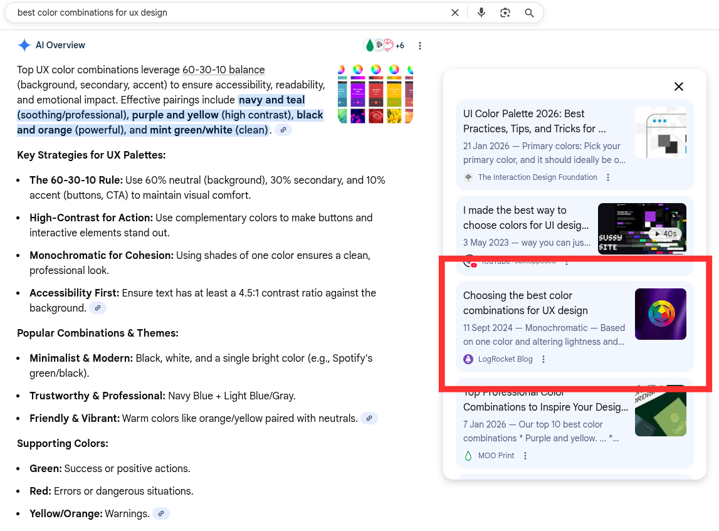This screenshot has width=719, height=531.
Task: Click the magnifying glass search button
Action: click(529, 13)
